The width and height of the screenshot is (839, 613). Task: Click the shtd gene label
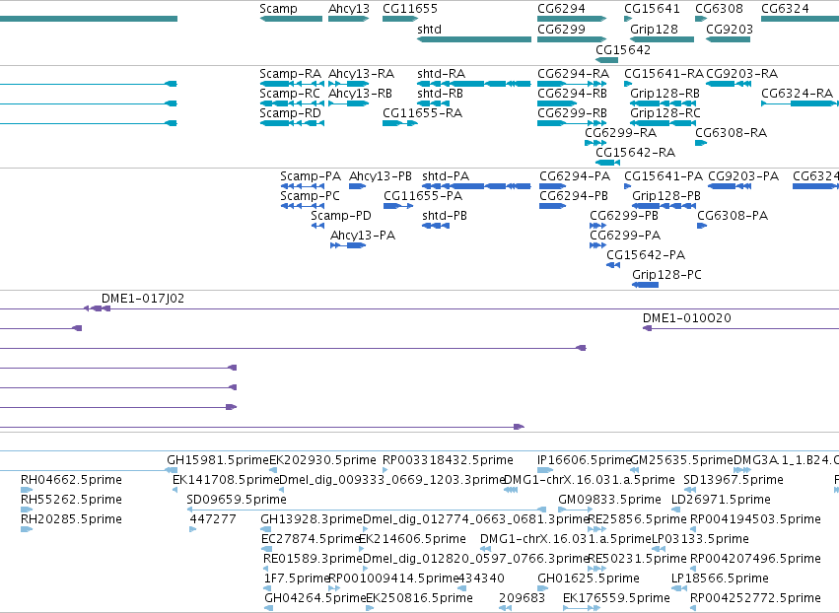click(x=429, y=30)
